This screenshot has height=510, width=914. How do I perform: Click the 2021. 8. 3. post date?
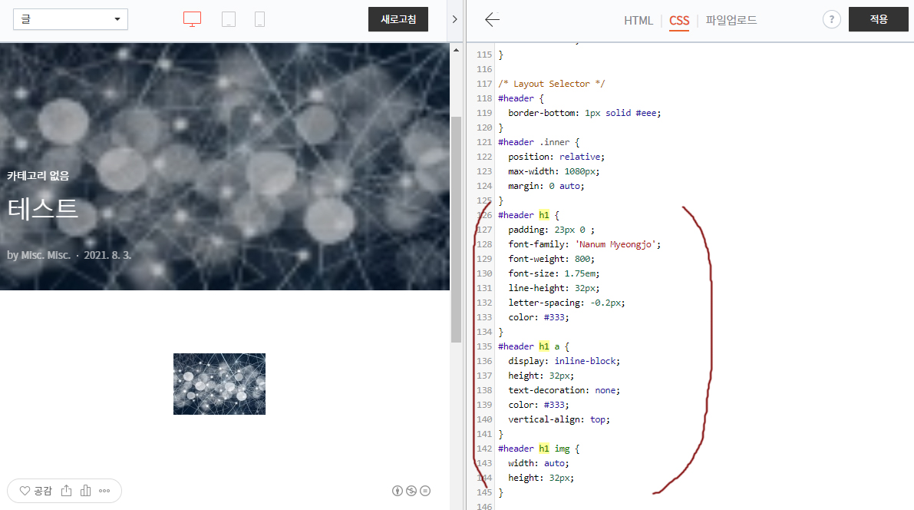(x=107, y=255)
